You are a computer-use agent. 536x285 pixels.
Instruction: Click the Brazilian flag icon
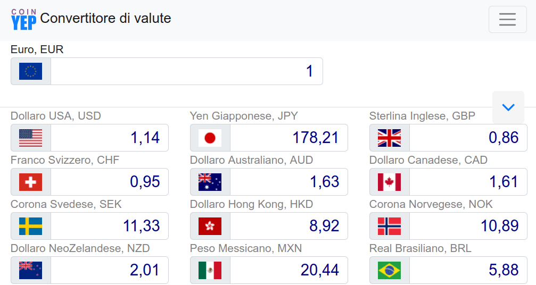[389, 270]
